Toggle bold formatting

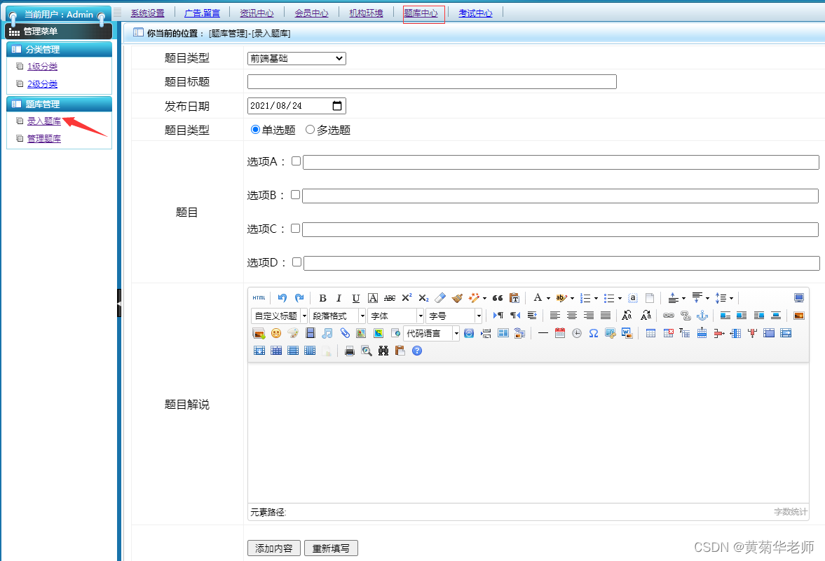[x=322, y=298]
